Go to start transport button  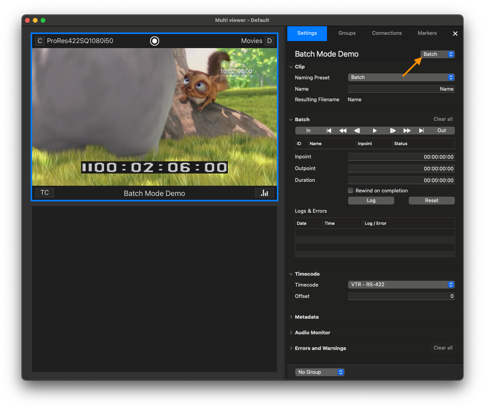click(329, 131)
